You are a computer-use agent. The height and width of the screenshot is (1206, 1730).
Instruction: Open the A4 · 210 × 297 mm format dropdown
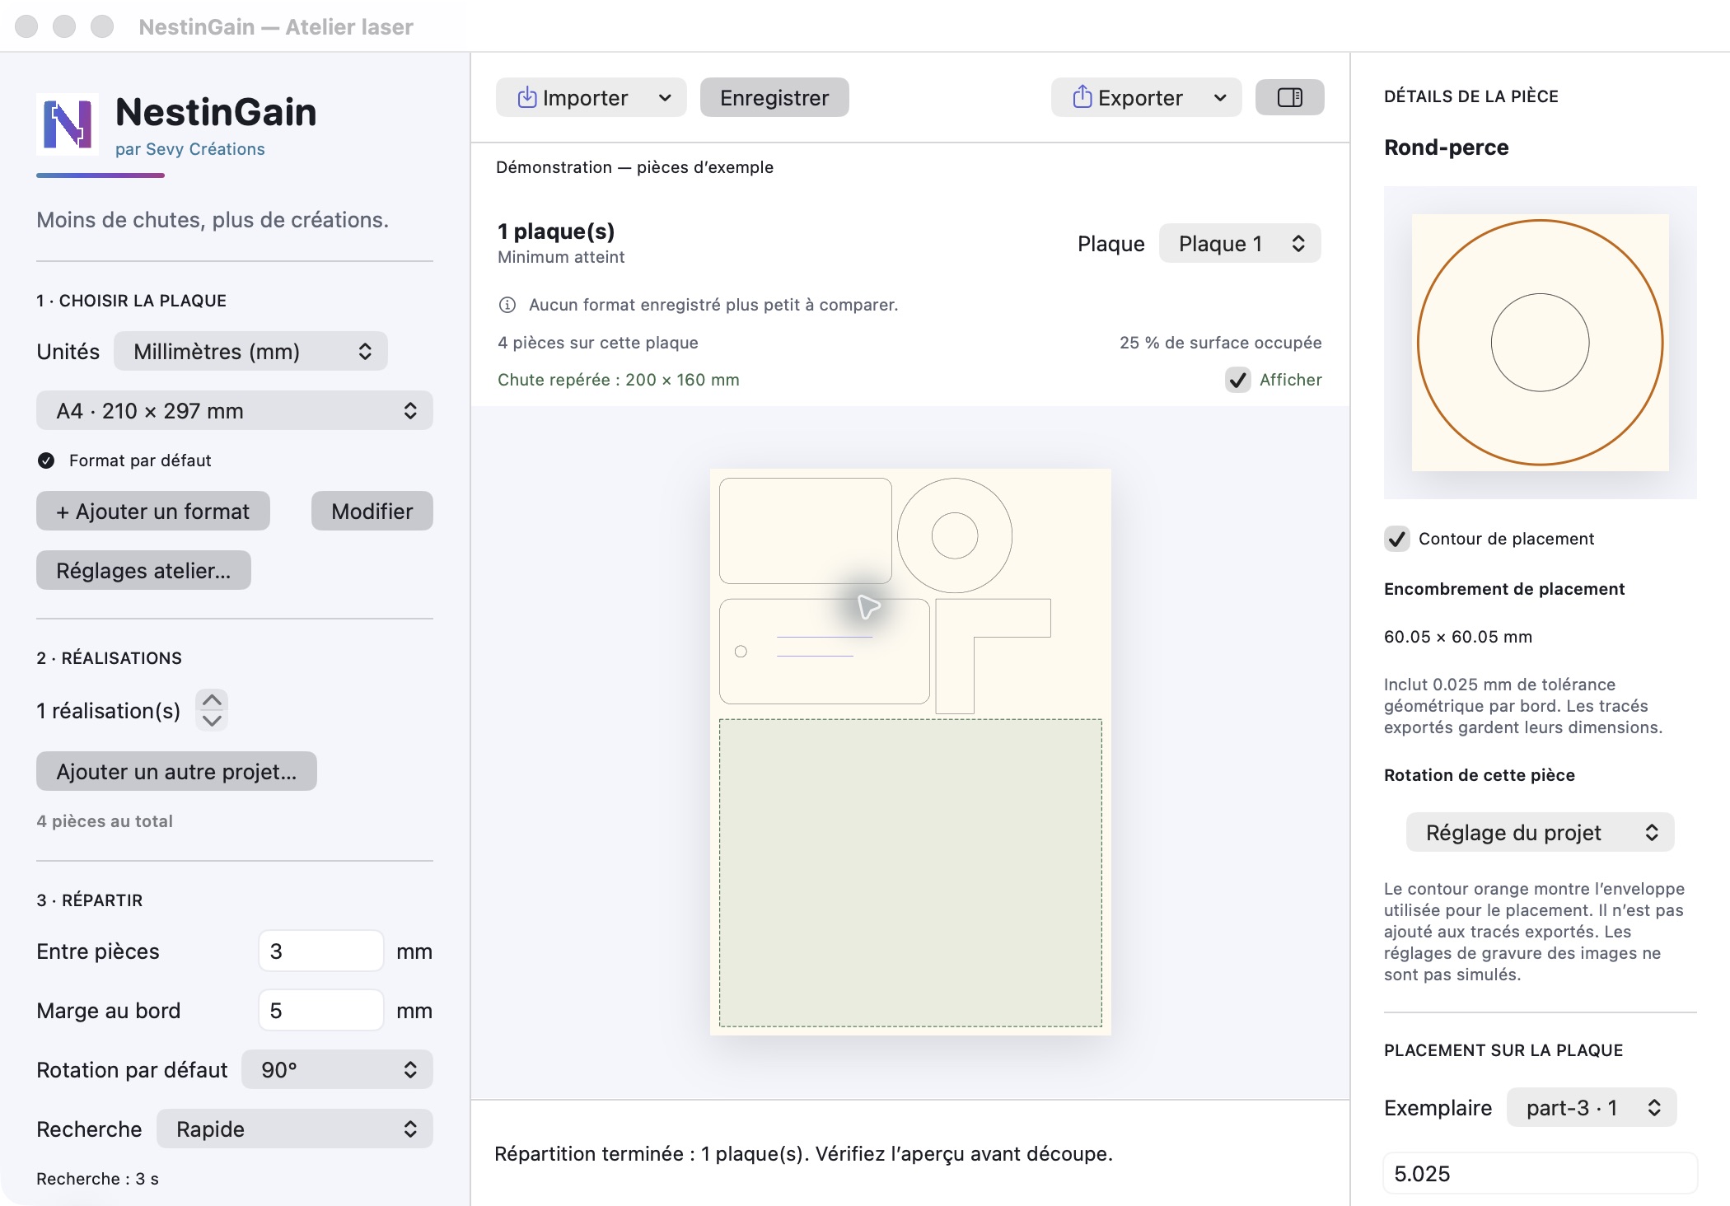[x=235, y=410]
